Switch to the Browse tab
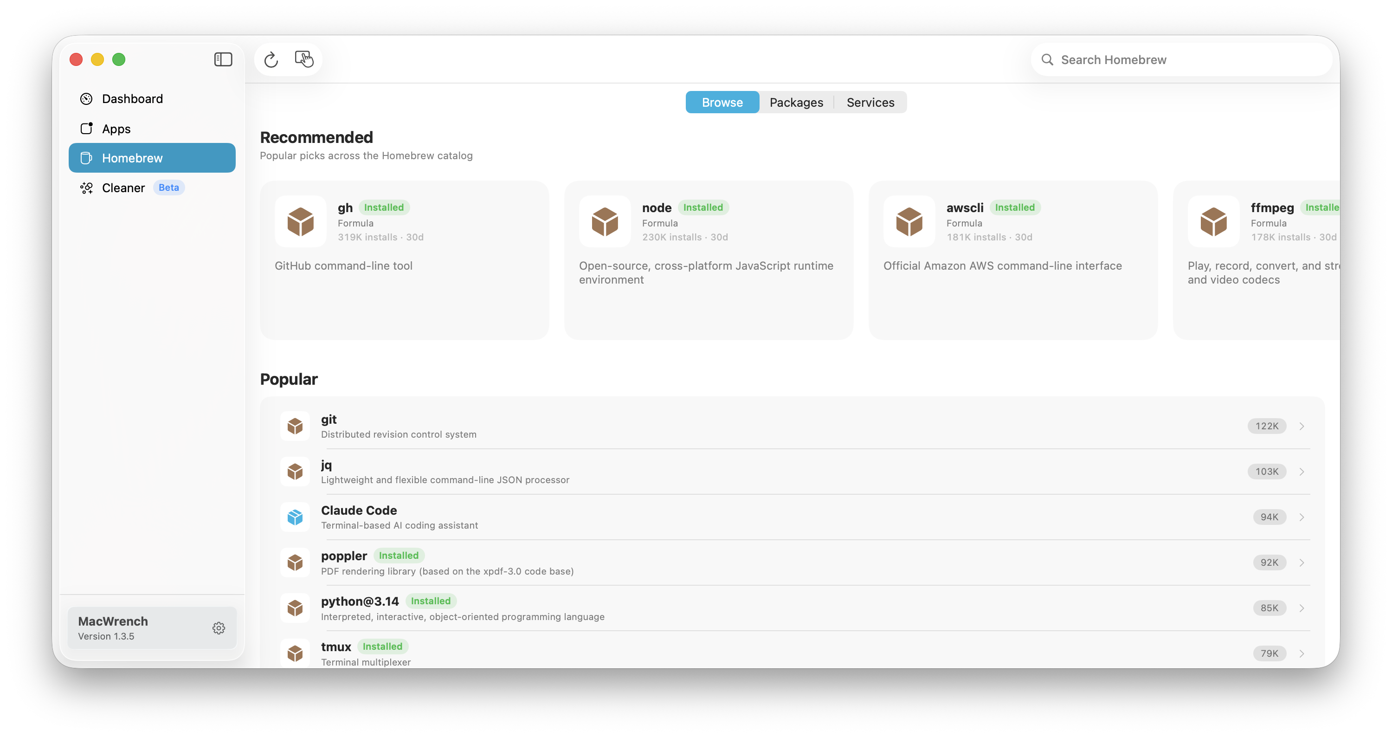This screenshot has width=1392, height=737. 722,102
